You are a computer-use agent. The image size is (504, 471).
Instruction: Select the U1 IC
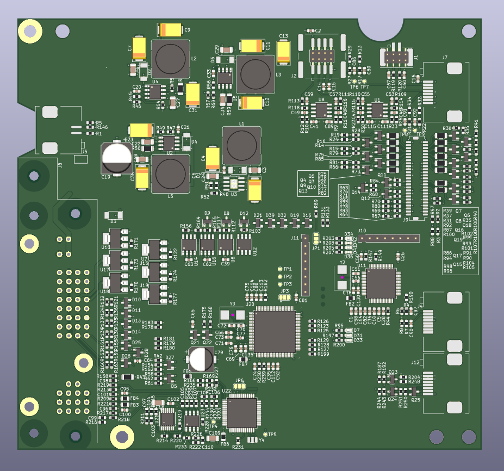pos(377,110)
